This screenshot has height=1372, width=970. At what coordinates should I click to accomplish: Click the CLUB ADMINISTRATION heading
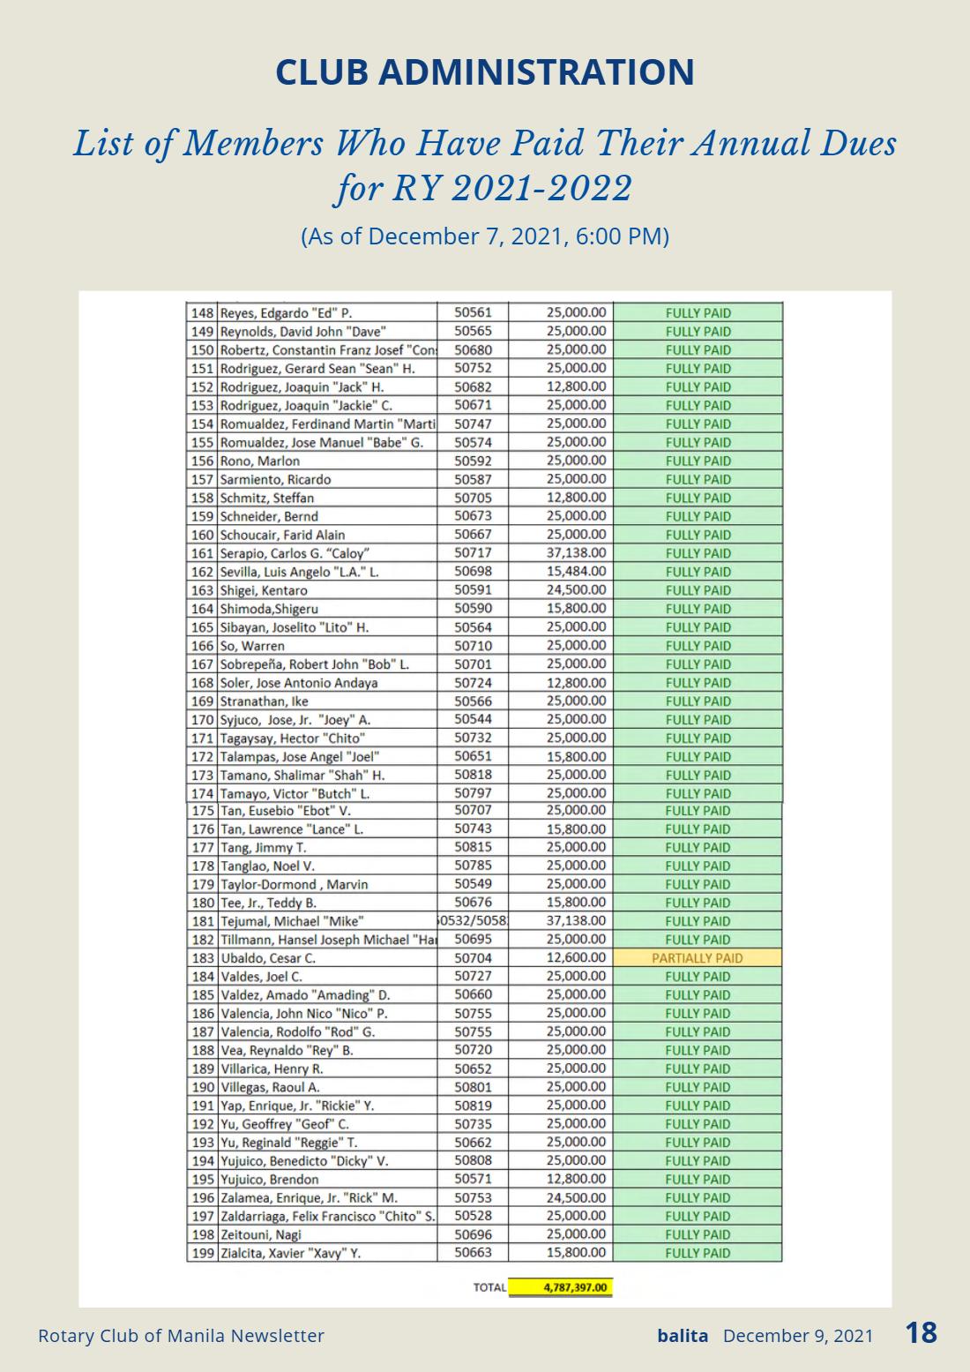(485, 72)
